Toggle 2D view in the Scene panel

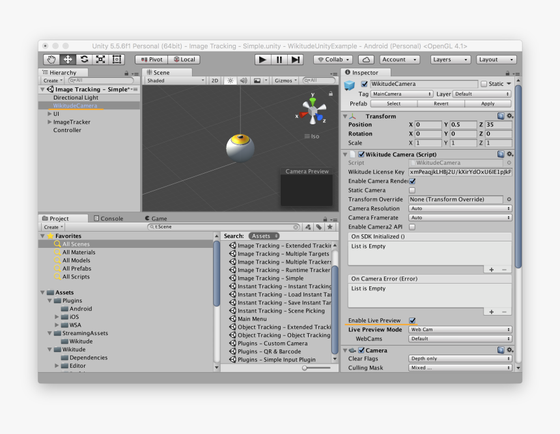point(215,79)
